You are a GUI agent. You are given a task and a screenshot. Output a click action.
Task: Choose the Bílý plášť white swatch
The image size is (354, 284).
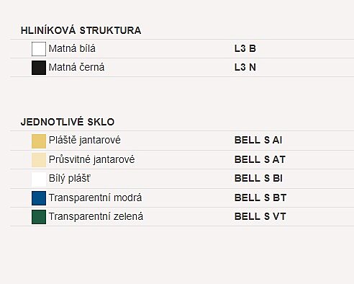pyautogui.click(x=39, y=179)
